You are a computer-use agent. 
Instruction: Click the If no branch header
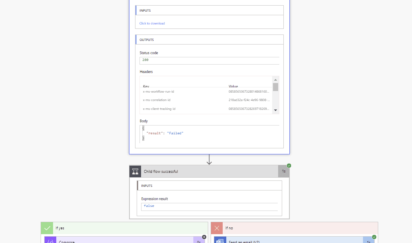coord(294,228)
